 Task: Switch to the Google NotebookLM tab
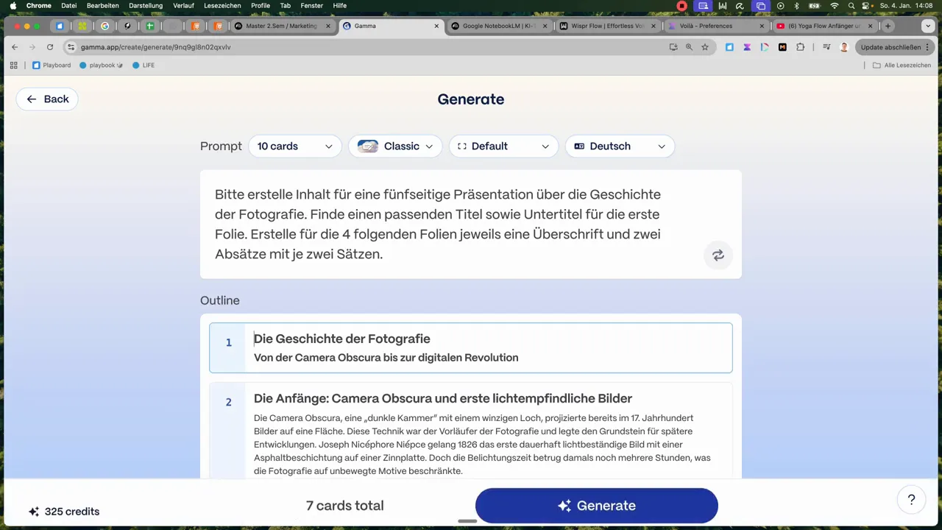[497, 26]
